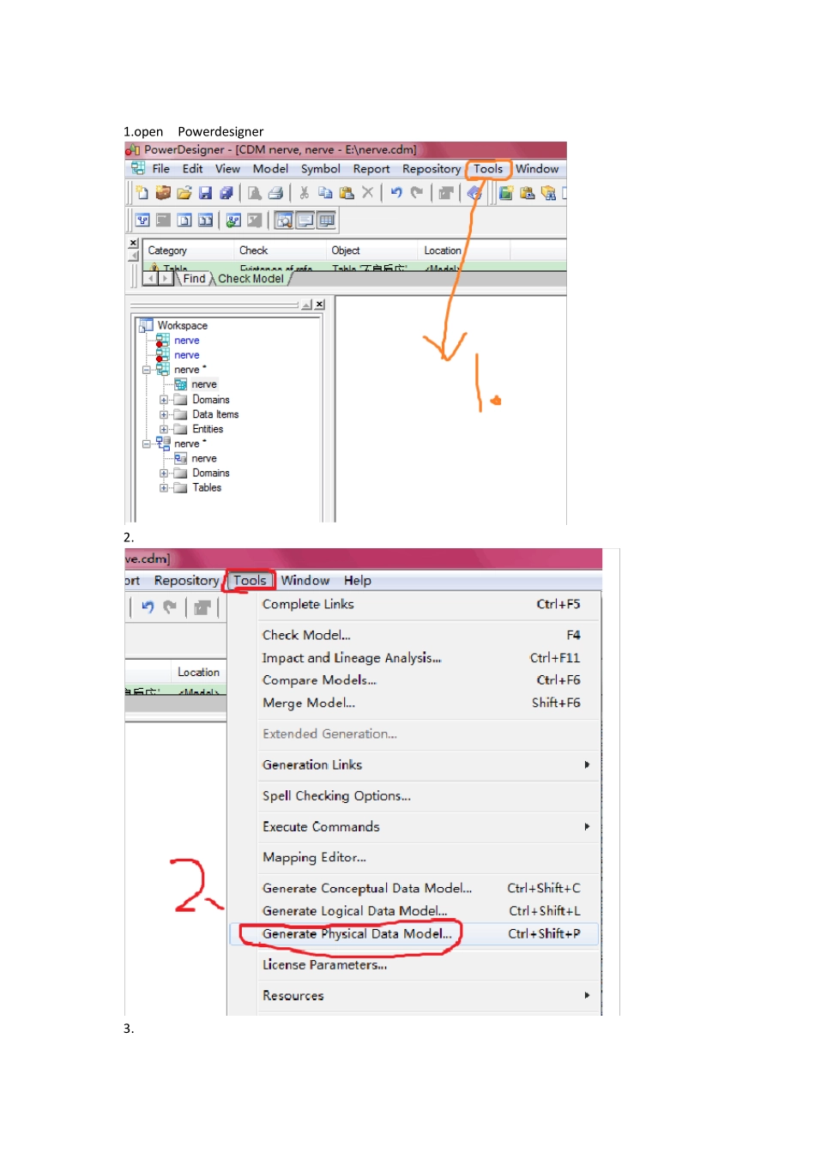Viewport: 815px width, 1153px height.
Task: Choose Generate Physical Data Model
Action: point(415,933)
